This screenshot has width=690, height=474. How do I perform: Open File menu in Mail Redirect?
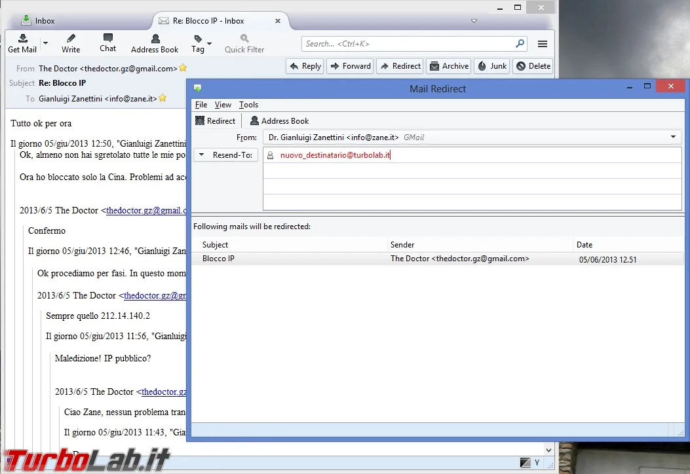[201, 105]
